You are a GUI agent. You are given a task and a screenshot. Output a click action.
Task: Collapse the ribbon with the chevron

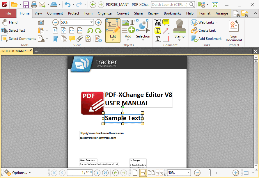pyautogui.click(x=255, y=14)
